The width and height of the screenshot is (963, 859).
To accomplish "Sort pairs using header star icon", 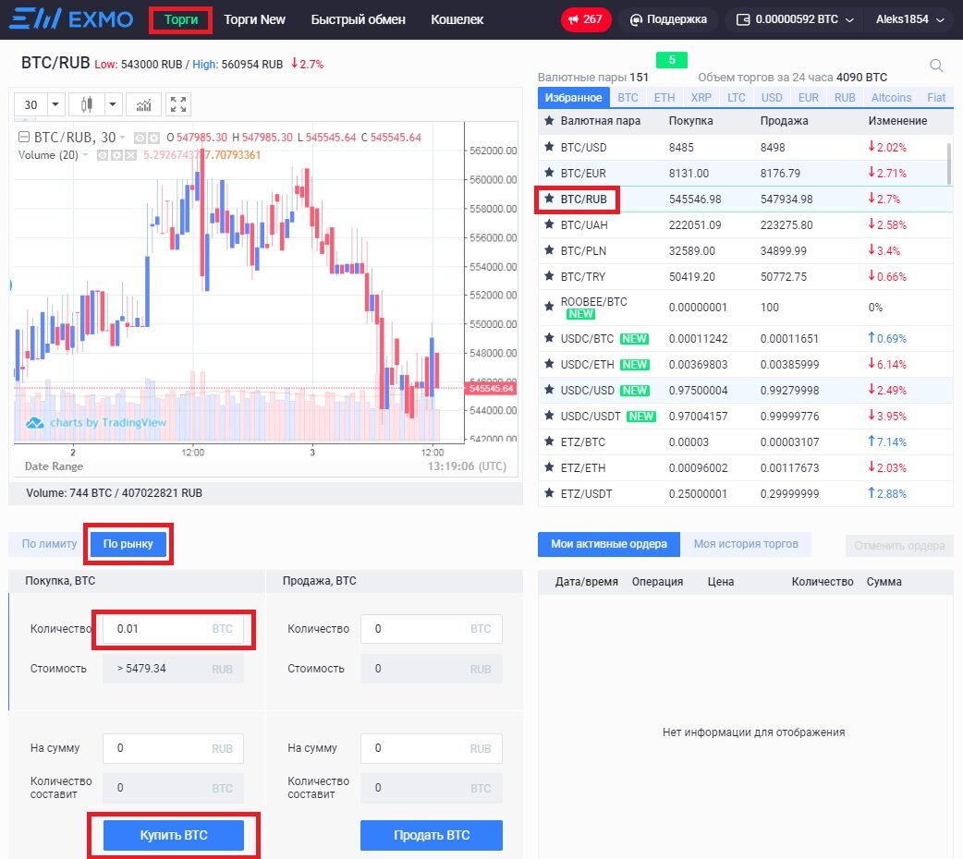I will click(549, 120).
